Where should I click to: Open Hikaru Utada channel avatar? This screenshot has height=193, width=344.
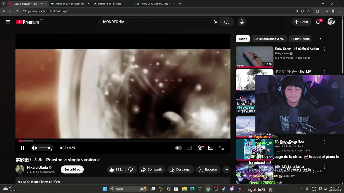[20, 169]
